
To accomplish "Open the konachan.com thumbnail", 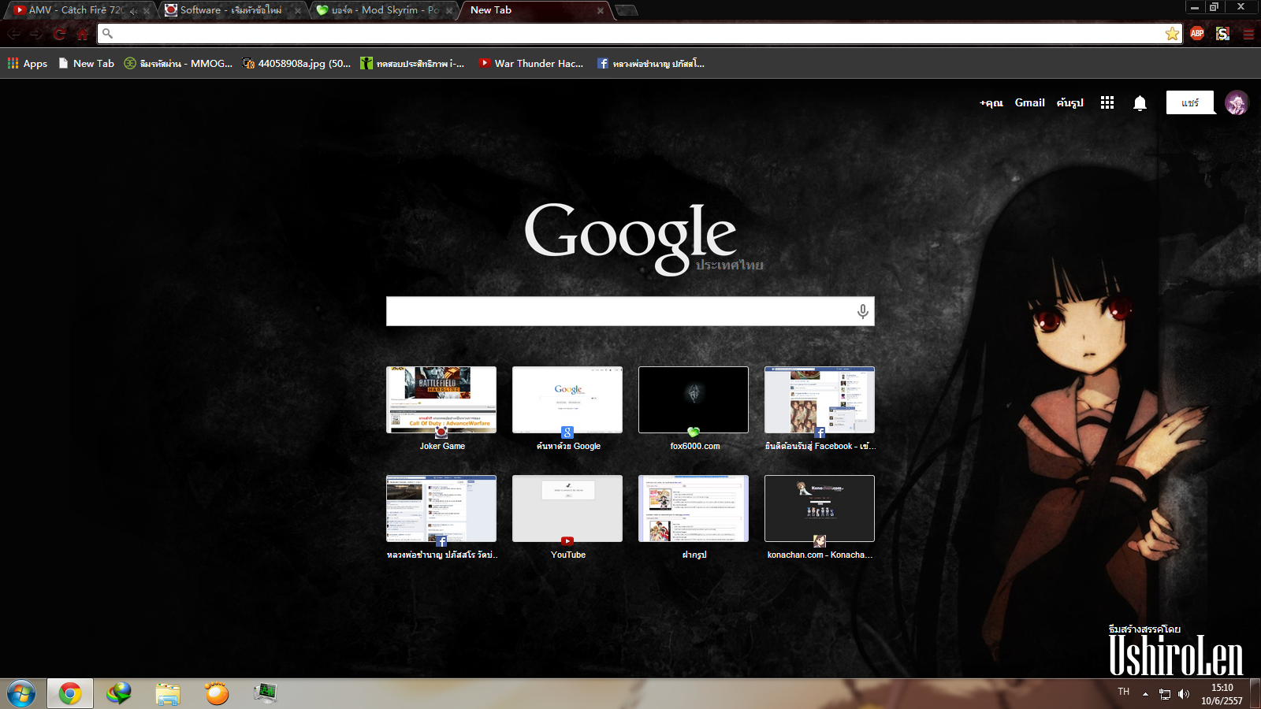I will [x=820, y=509].
